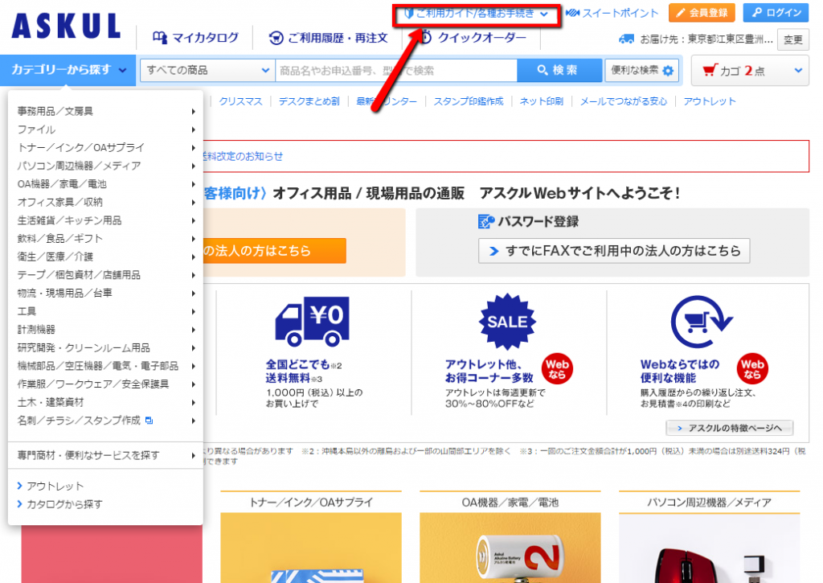823x583 pixels.
Task: Click the Web なら badge near 便利な機能
Action: click(x=752, y=369)
